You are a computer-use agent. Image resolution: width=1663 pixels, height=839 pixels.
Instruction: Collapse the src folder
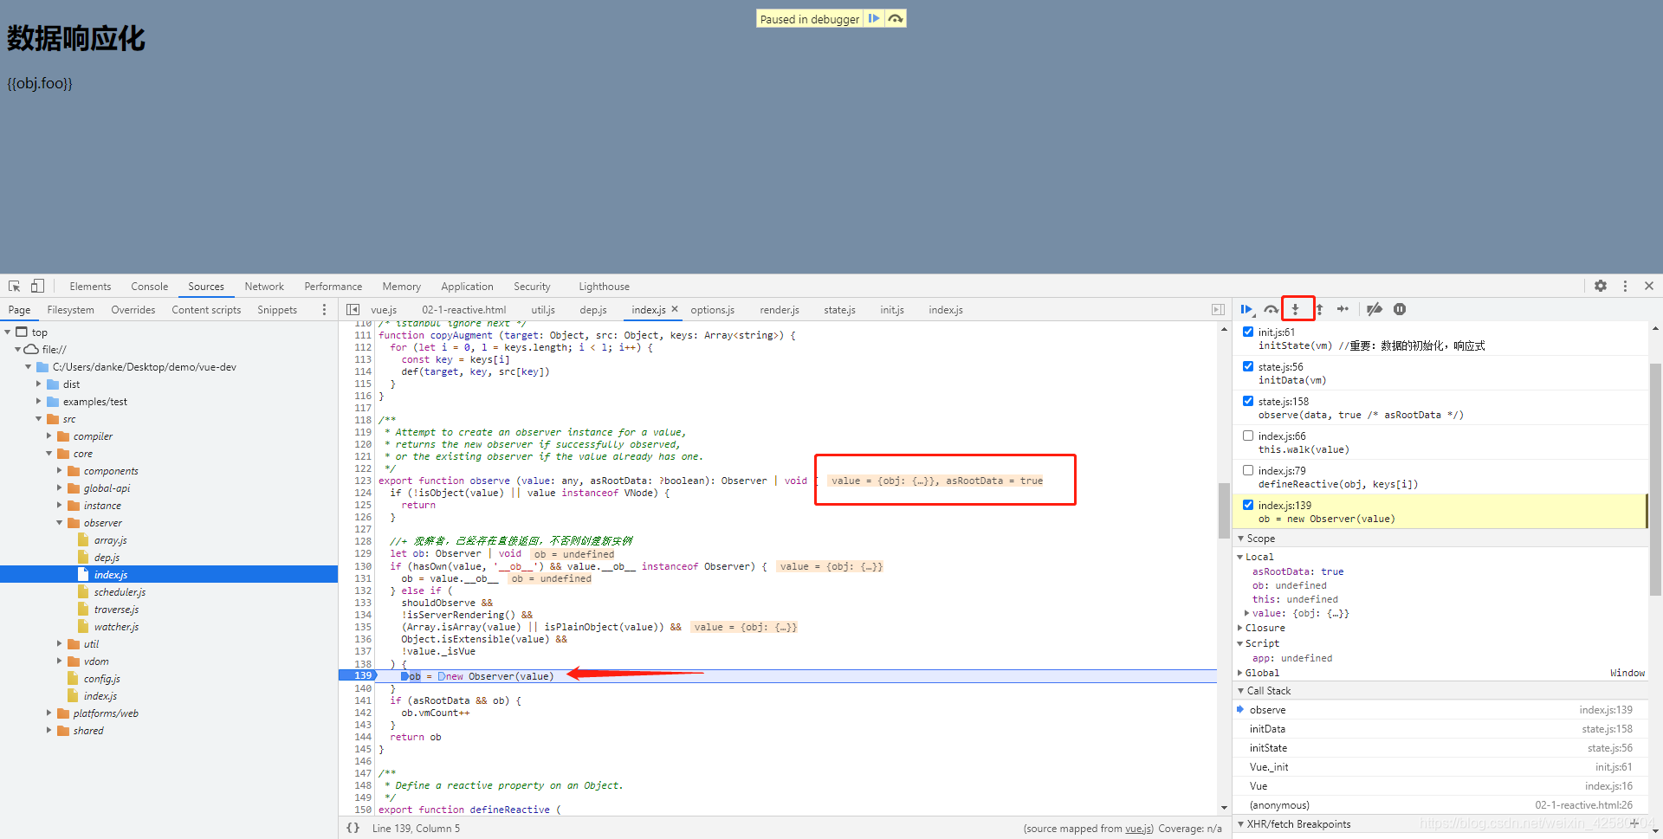(x=39, y=419)
